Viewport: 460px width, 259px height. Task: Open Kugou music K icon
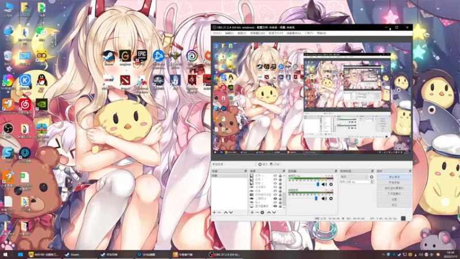(25, 81)
